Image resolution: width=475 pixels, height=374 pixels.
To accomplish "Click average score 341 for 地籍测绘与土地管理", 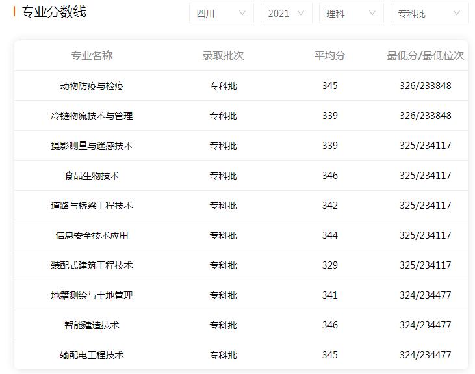I will tap(330, 295).
